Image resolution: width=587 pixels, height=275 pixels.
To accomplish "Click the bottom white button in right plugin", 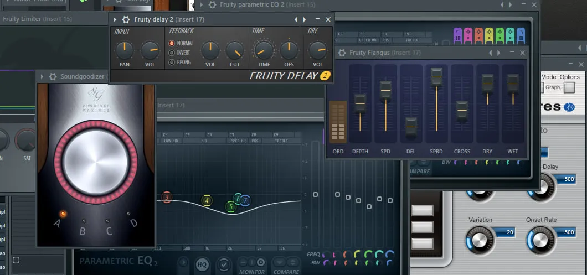I will 423,243.
